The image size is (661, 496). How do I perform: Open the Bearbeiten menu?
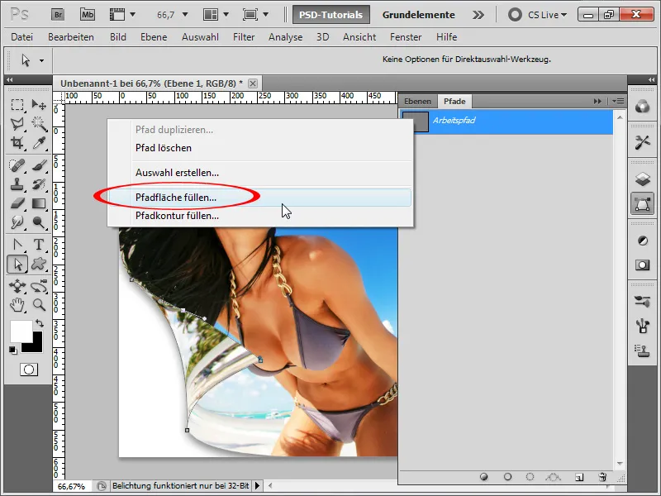(x=71, y=37)
